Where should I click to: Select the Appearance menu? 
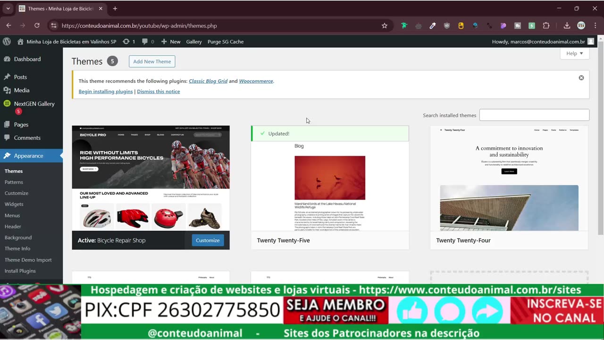click(x=31, y=156)
